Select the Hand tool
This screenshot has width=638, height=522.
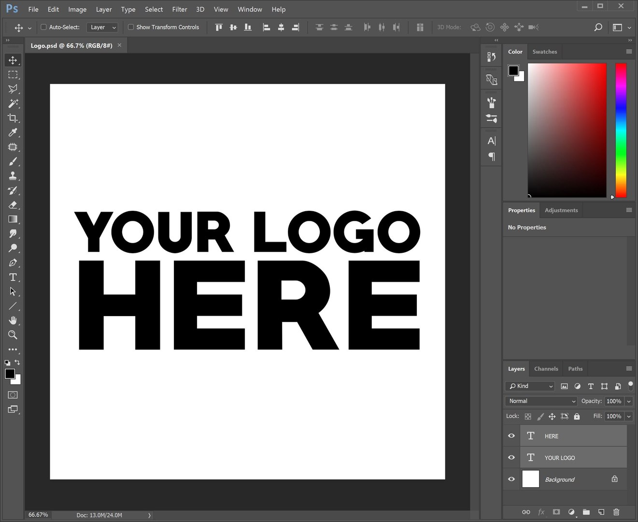(x=13, y=320)
